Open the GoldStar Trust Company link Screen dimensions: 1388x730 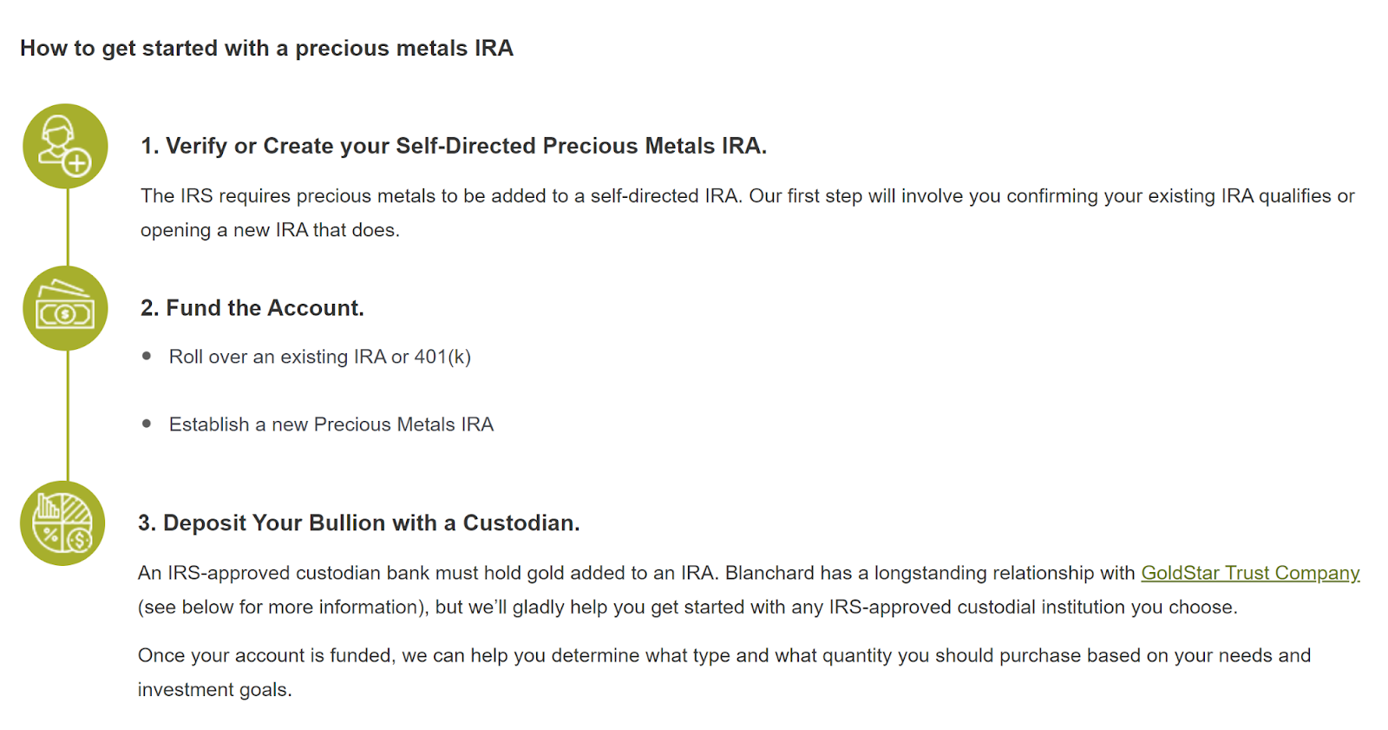point(1250,573)
